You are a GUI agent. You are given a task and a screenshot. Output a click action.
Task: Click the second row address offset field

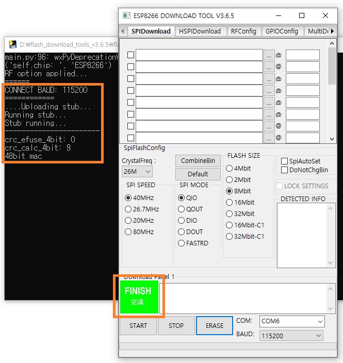coord(302,67)
